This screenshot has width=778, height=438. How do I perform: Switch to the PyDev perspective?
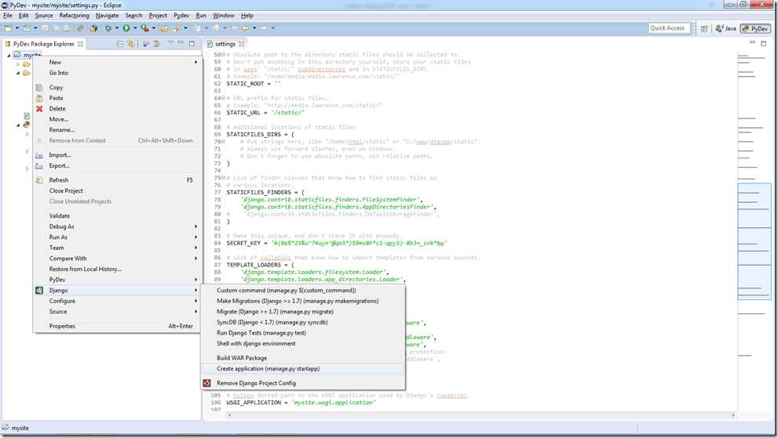point(755,29)
